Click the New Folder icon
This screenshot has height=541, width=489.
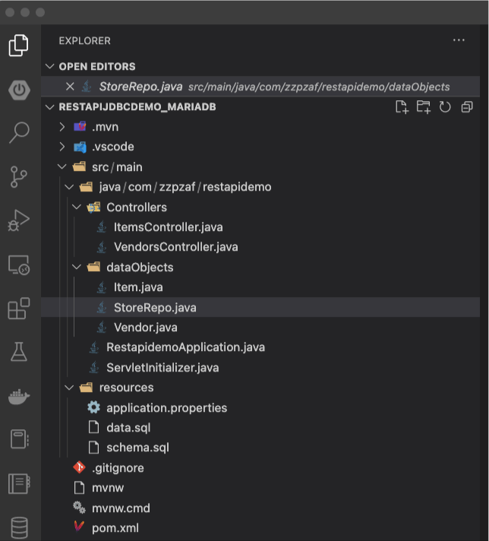pyautogui.click(x=423, y=107)
